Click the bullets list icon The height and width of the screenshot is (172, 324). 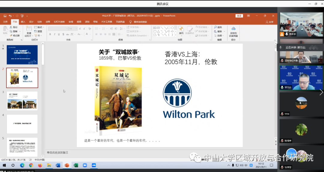click(97, 28)
